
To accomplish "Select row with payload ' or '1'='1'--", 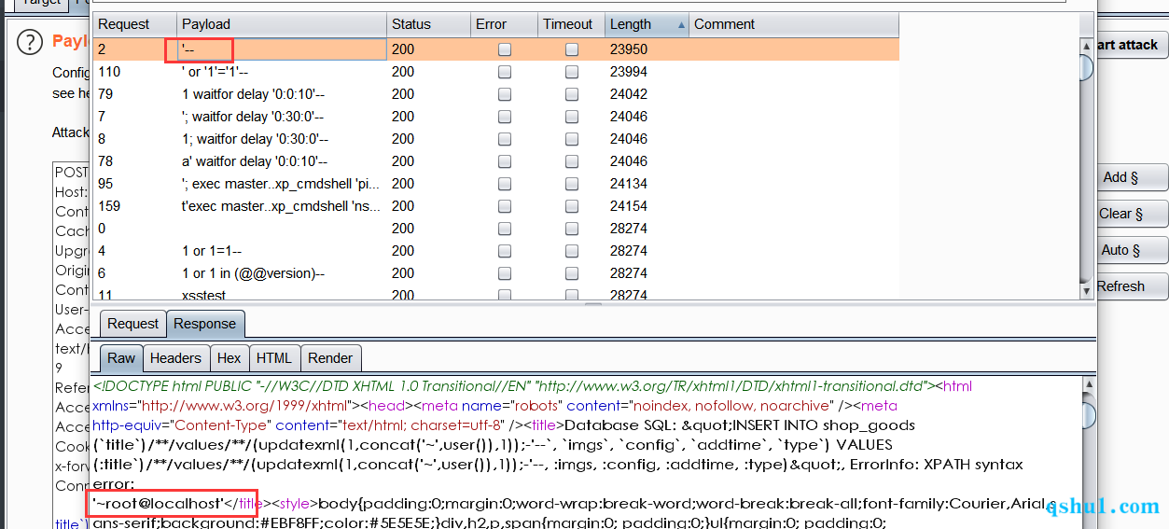I will click(495, 72).
